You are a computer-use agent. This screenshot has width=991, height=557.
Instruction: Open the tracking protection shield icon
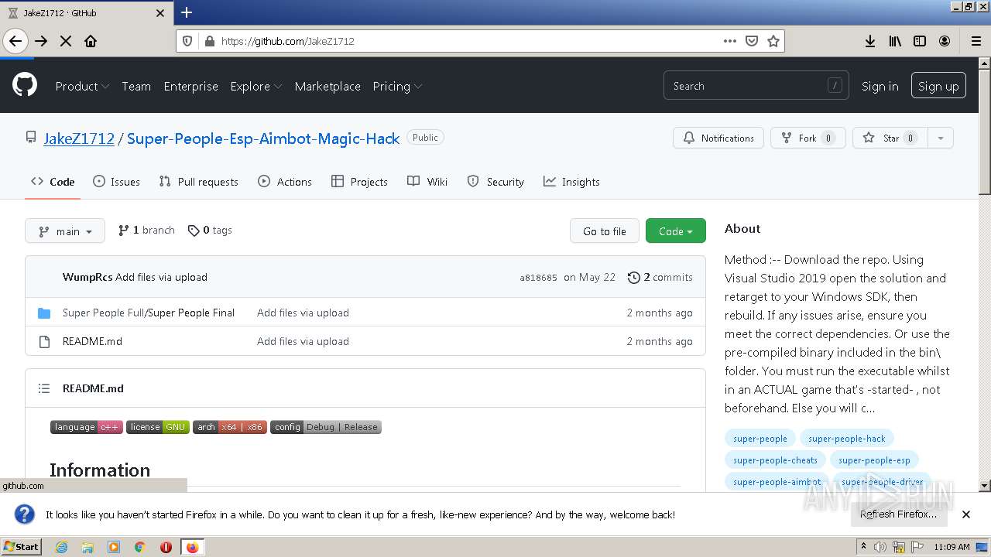[x=188, y=41]
